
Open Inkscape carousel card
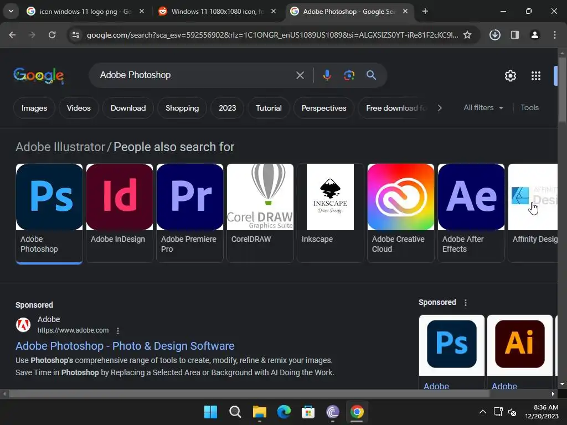[x=330, y=213]
